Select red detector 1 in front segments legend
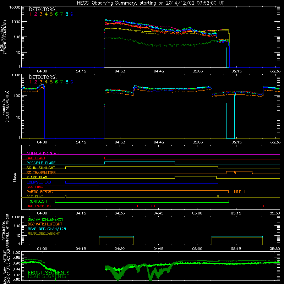This screenshot has width=284, height=284. point(31,14)
